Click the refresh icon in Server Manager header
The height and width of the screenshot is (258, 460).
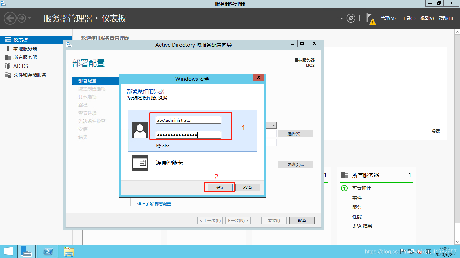(x=351, y=18)
